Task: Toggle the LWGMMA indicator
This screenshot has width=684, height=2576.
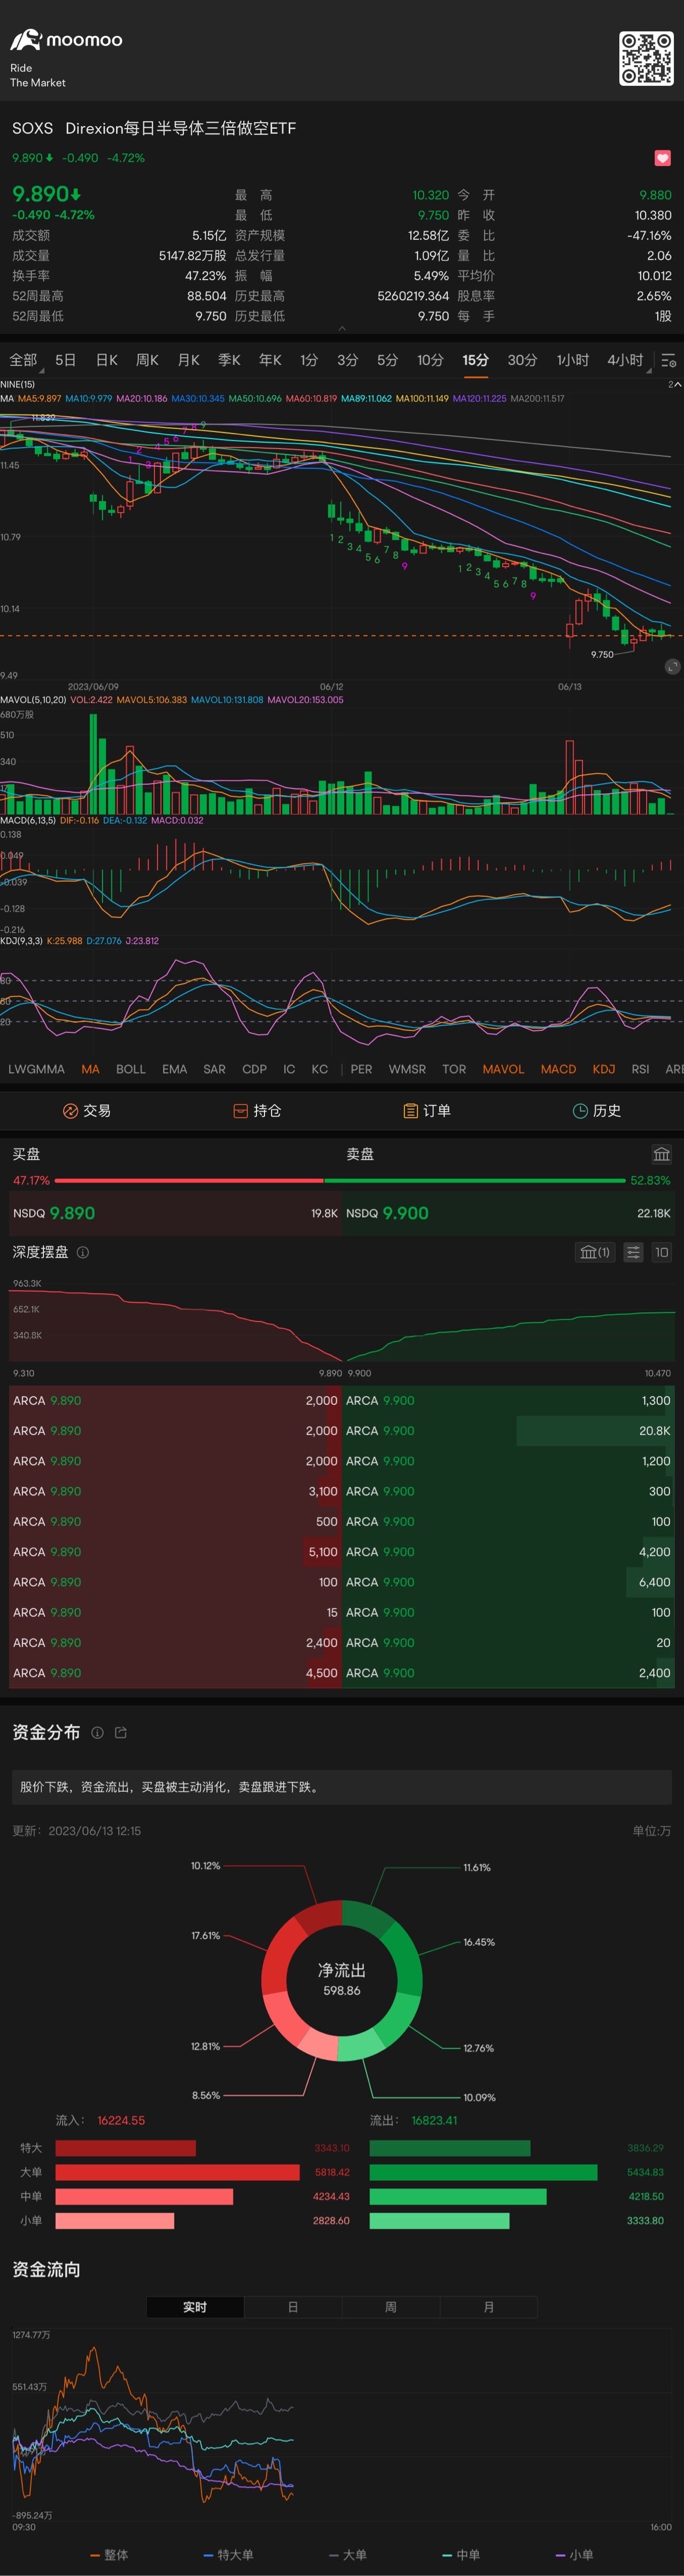Action: (36, 1069)
